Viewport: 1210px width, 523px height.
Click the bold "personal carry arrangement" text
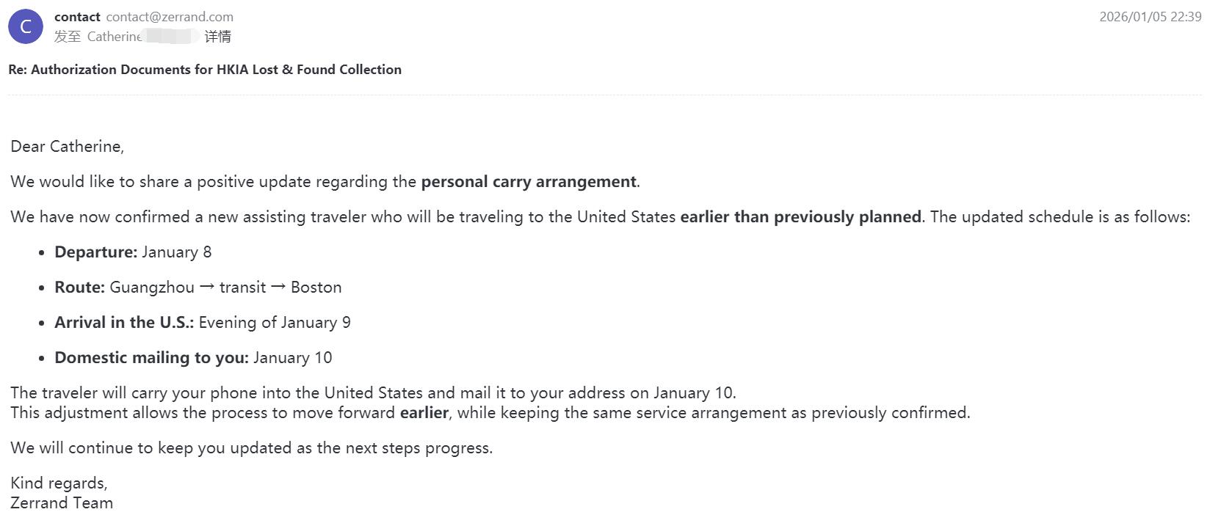[x=528, y=182]
